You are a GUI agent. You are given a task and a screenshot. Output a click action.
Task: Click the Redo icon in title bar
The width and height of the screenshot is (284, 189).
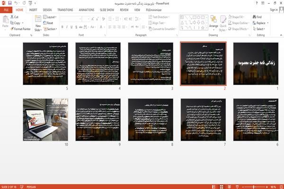pyautogui.click(x=24, y=3)
